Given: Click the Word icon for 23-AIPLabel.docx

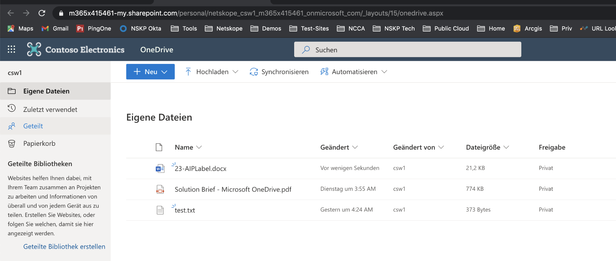Looking at the screenshot, I should click(160, 169).
